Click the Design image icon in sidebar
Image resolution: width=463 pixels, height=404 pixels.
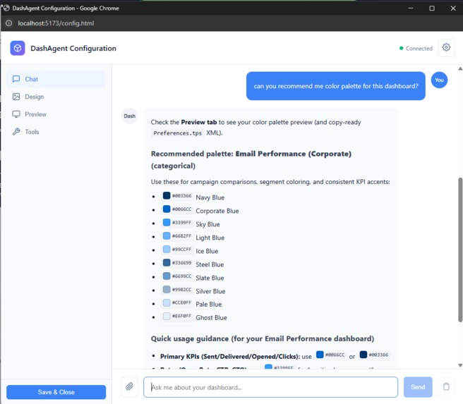click(x=16, y=97)
